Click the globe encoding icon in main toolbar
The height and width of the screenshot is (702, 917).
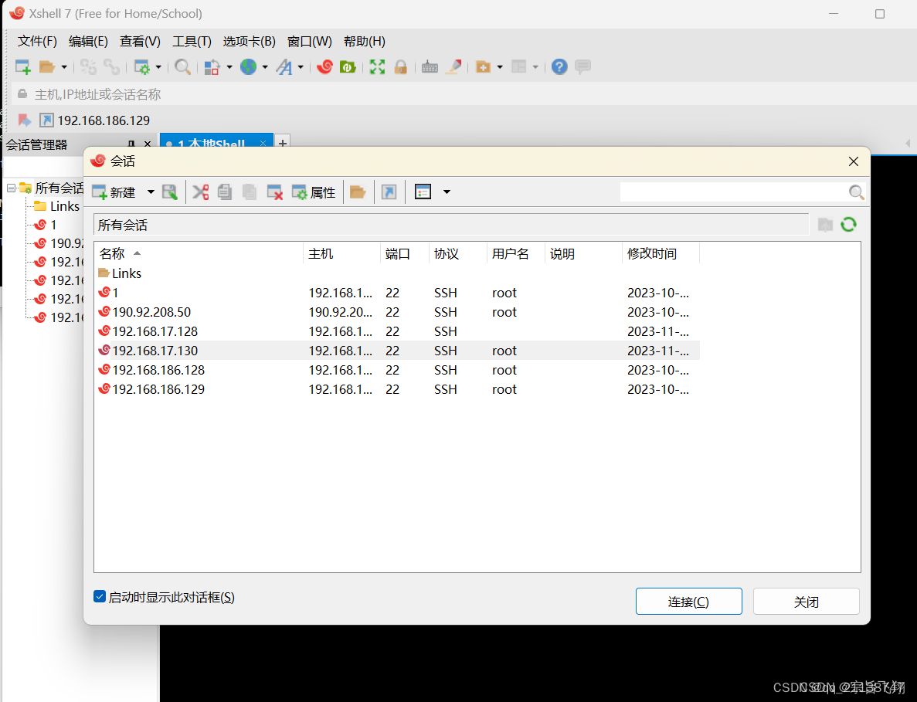(249, 66)
